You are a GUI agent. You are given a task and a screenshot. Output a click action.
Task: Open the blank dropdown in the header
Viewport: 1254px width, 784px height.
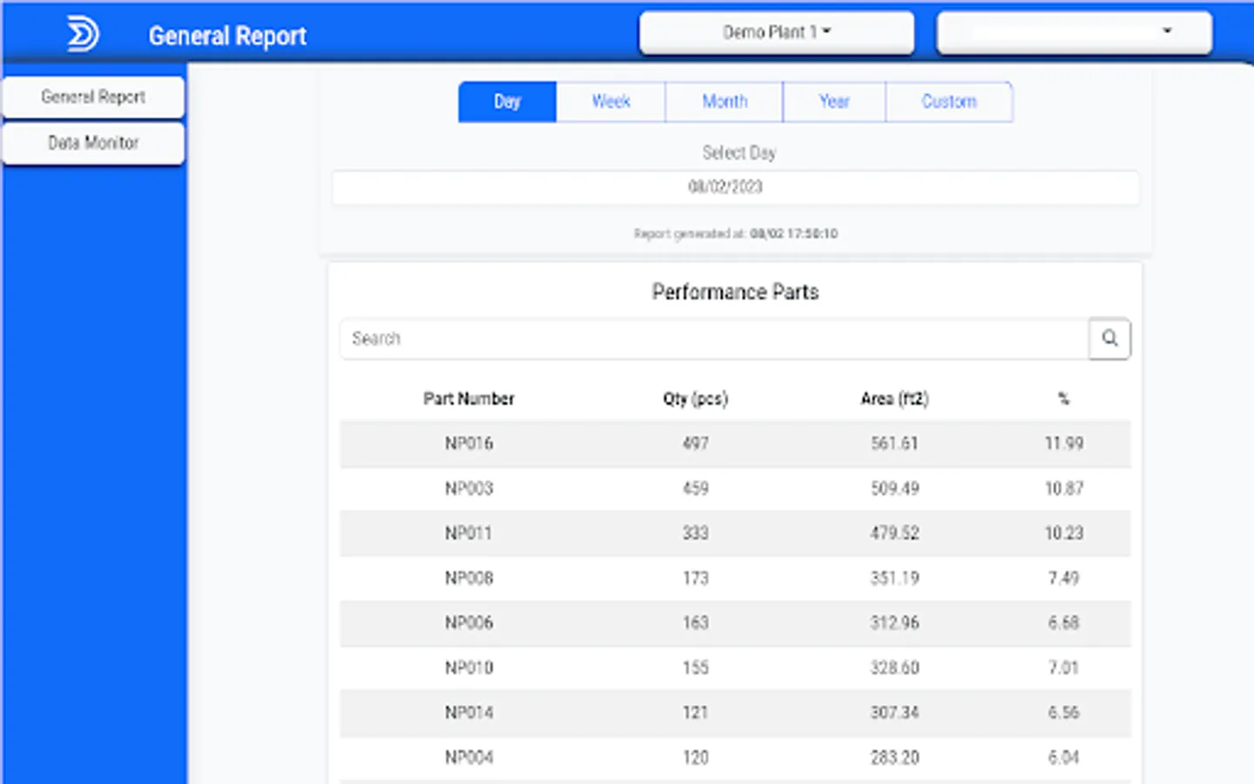(1074, 33)
